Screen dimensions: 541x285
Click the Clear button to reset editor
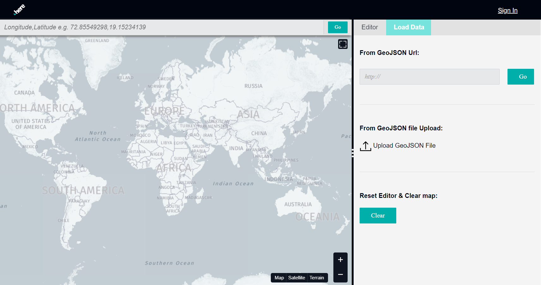tap(378, 216)
